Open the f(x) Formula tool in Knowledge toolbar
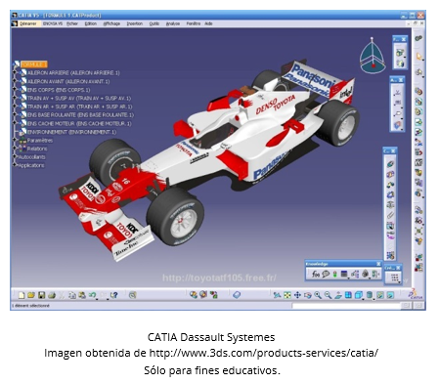The width and height of the screenshot is (439, 384). pyautogui.click(x=316, y=275)
